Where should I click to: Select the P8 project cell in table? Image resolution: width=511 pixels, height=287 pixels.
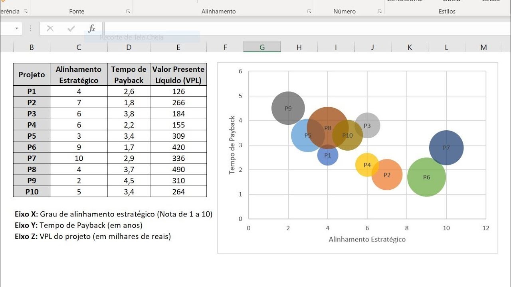coord(32,169)
